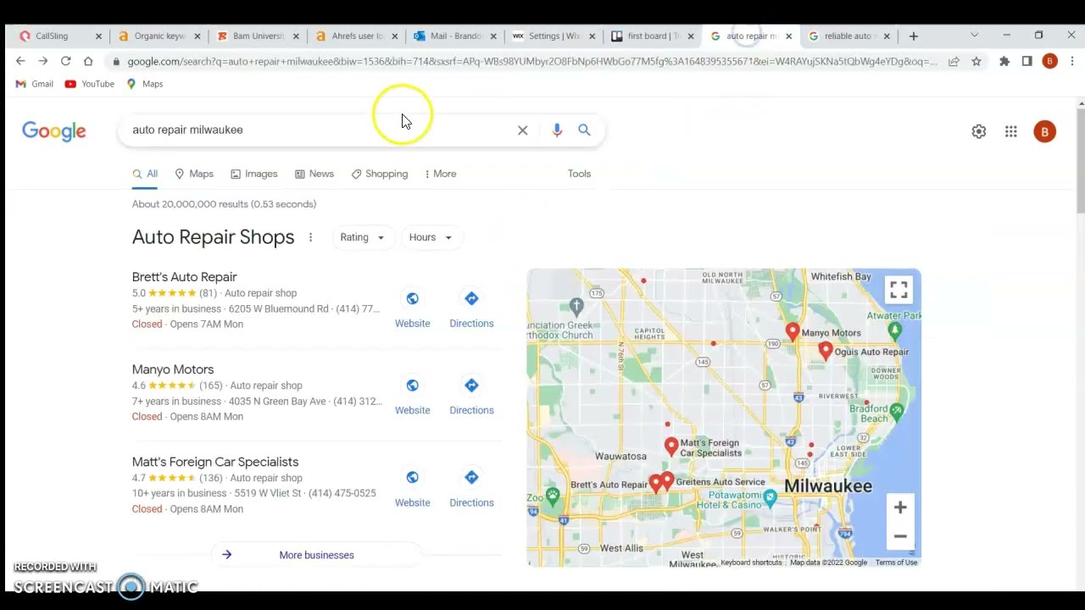Switch to Shopping search results
Image resolution: width=1085 pixels, height=610 pixels.
click(379, 174)
